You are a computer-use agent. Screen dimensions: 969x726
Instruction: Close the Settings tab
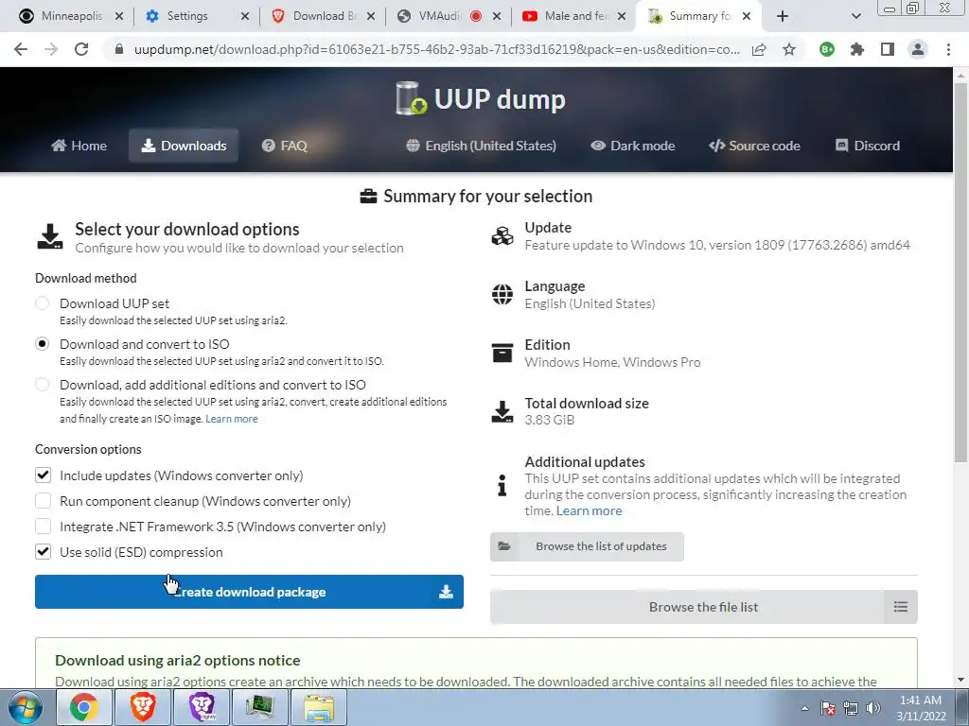[245, 16]
